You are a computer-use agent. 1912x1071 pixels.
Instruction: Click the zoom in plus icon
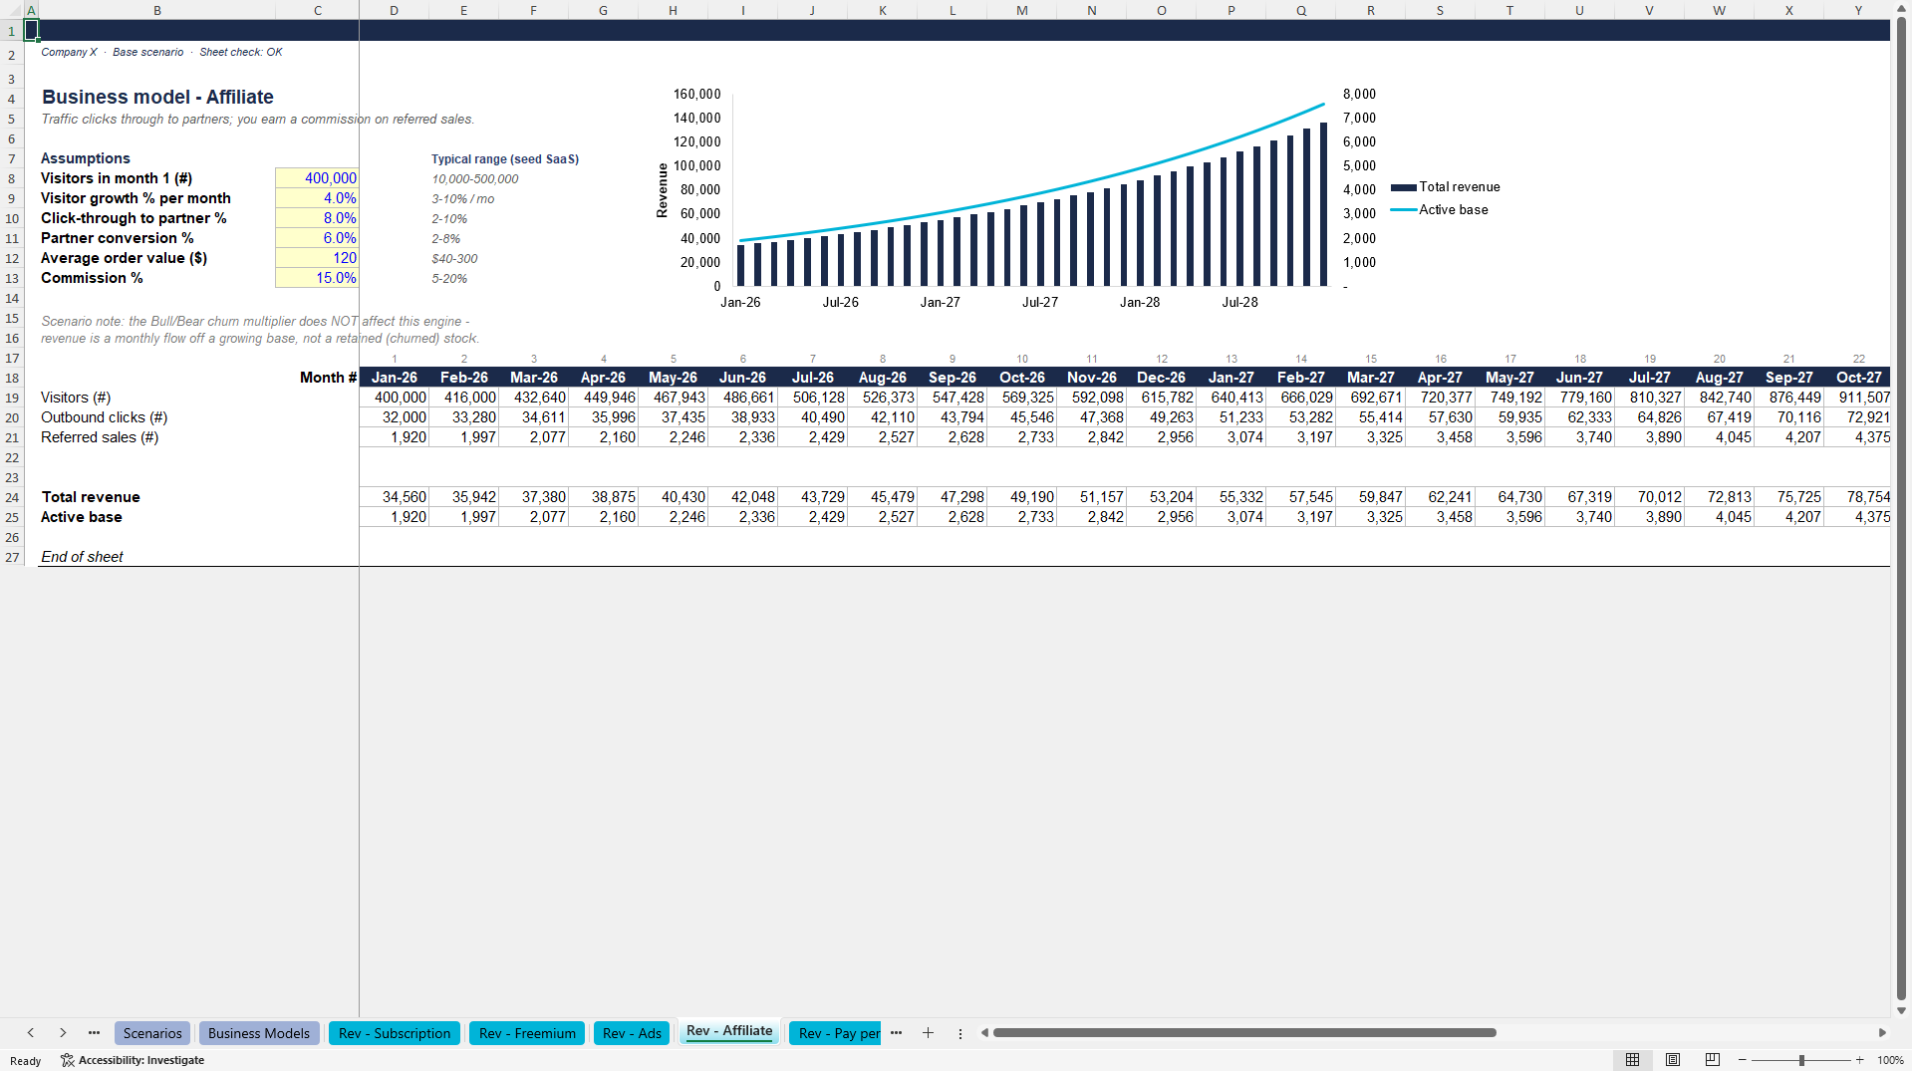pos(1860,1060)
